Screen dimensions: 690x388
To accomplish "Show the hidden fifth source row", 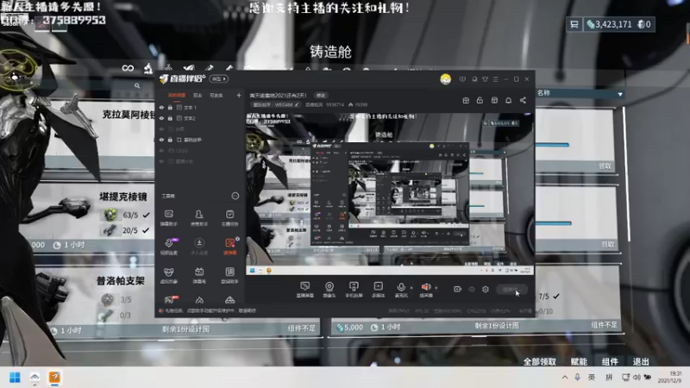I will (x=161, y=150).
